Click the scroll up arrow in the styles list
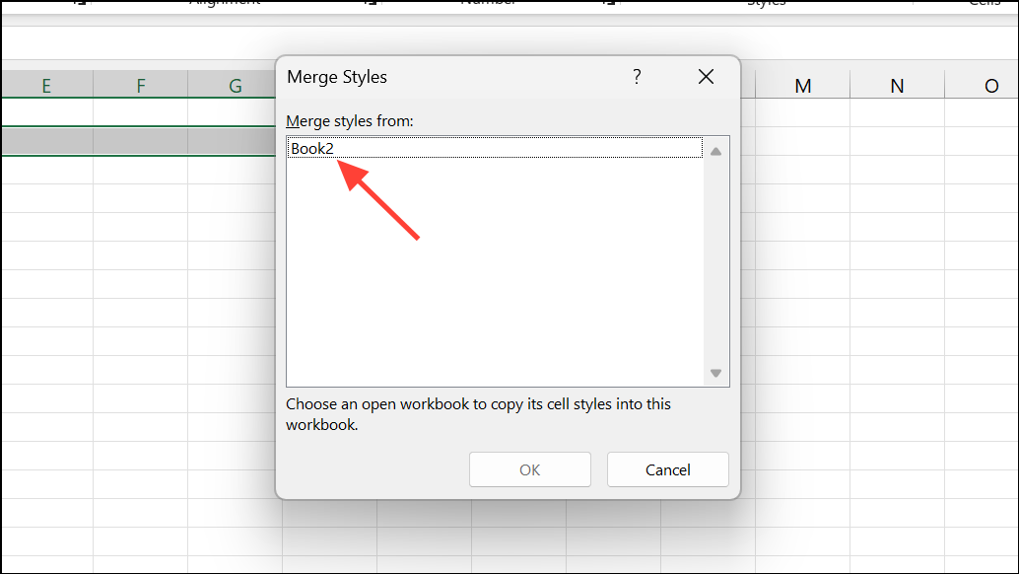This screenshot has width=1019, height=574. pyautogui.click(x=715, y=150)
